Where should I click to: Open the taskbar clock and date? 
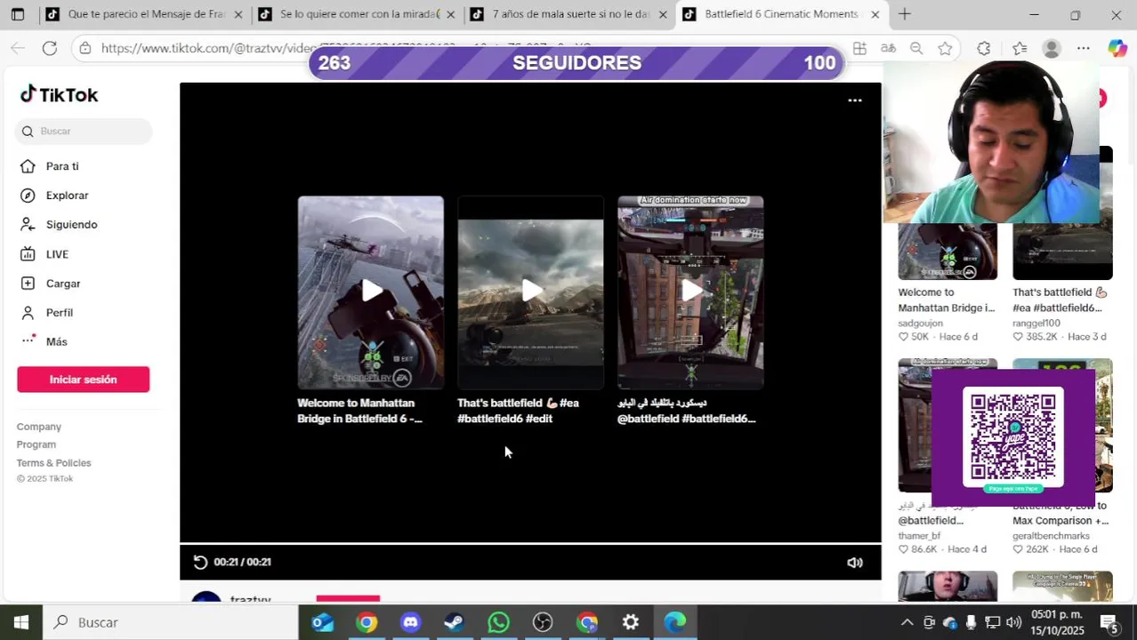click(1057, 622)
